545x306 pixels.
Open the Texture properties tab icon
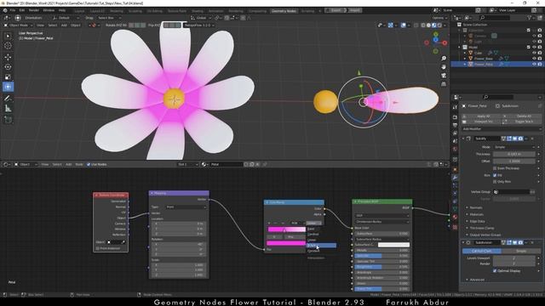pyautogui.click(x=455, y=227)
